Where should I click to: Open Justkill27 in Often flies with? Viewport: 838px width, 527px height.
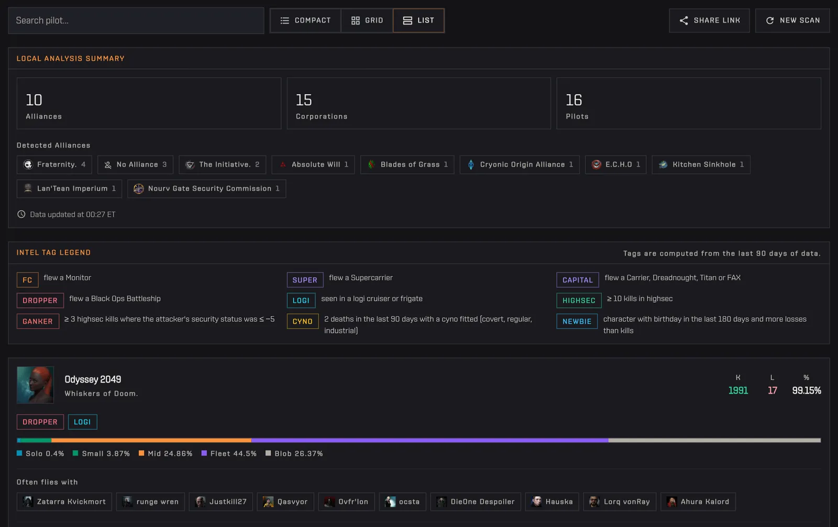pos(221,502)
